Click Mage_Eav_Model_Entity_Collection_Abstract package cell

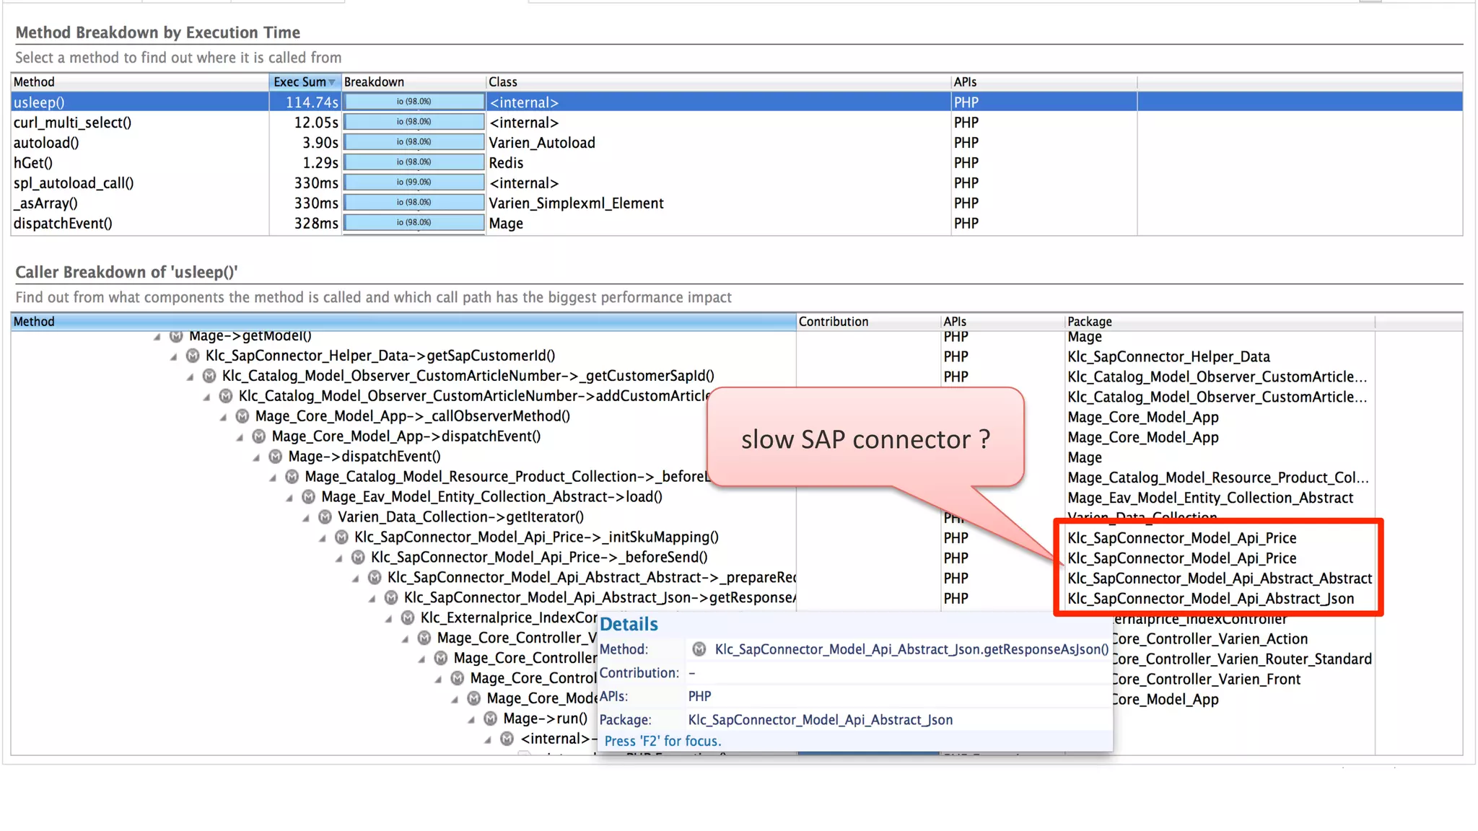pos(1210,498)
